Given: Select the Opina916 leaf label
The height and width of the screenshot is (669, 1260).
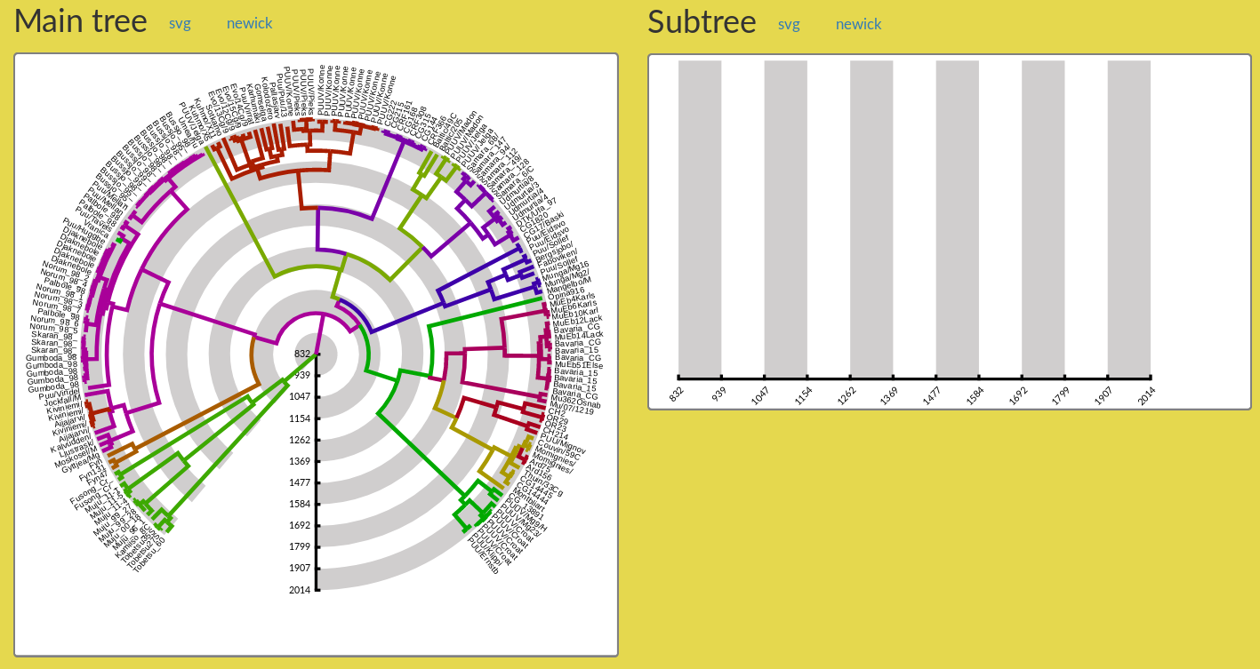Looking at the screenshot, I should click(x=566, y=292).
